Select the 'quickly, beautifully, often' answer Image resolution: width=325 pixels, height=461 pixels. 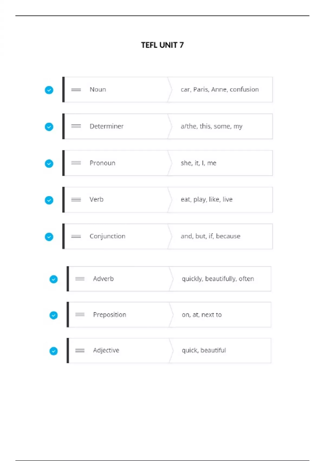point(218,279)
